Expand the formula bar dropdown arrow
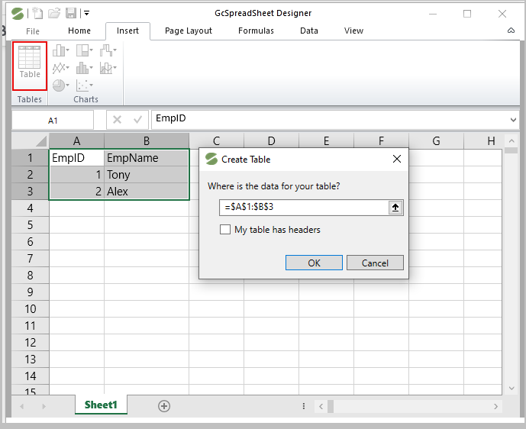This screenshot has width=526, height=429. point(513,120)
